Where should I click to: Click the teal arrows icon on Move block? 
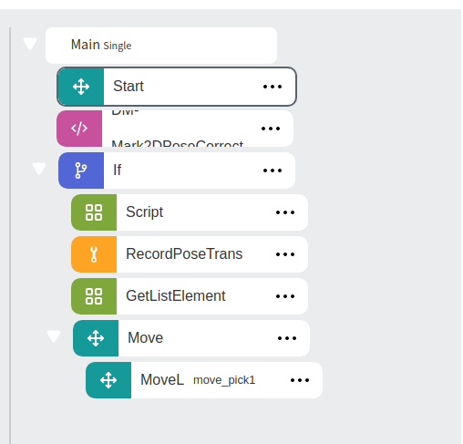96,338
